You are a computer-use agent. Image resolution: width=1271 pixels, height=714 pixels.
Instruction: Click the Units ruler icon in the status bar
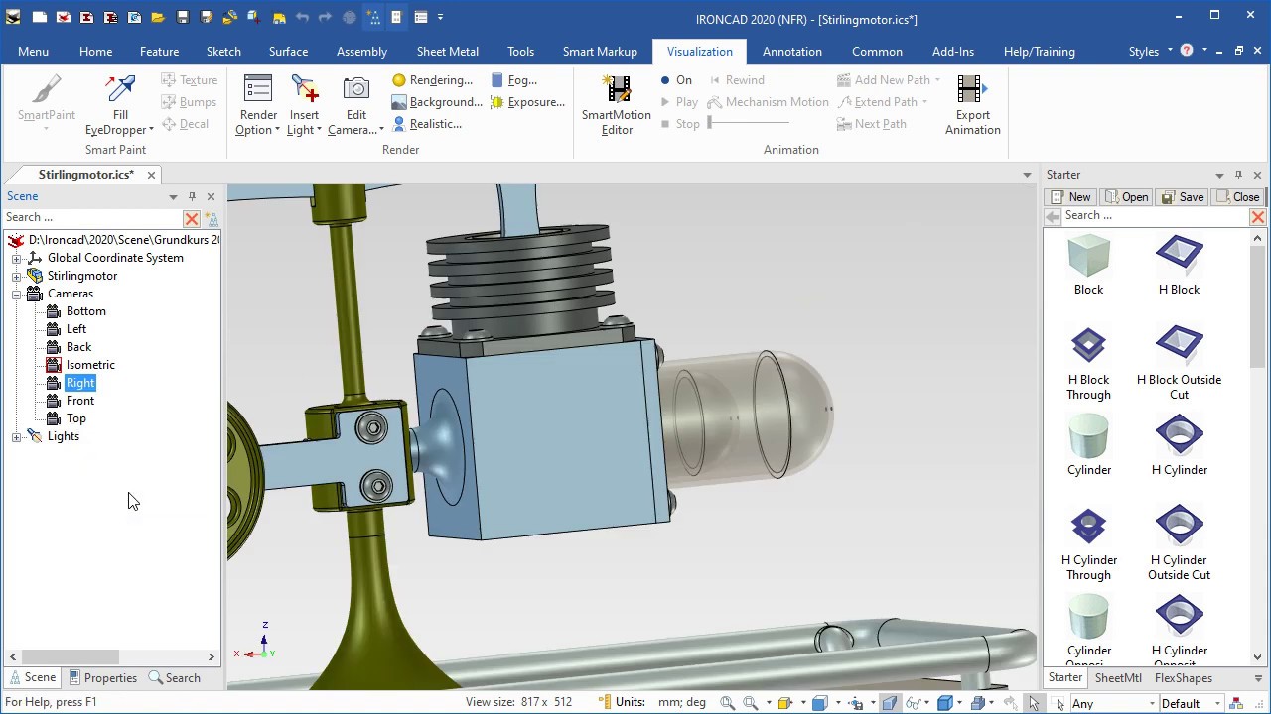click(604, 702)
